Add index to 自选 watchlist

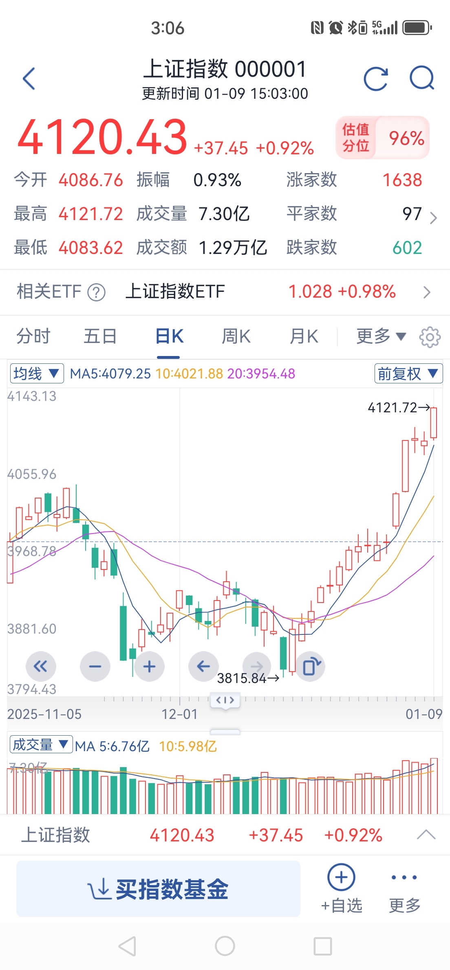[x=341, y=888]
